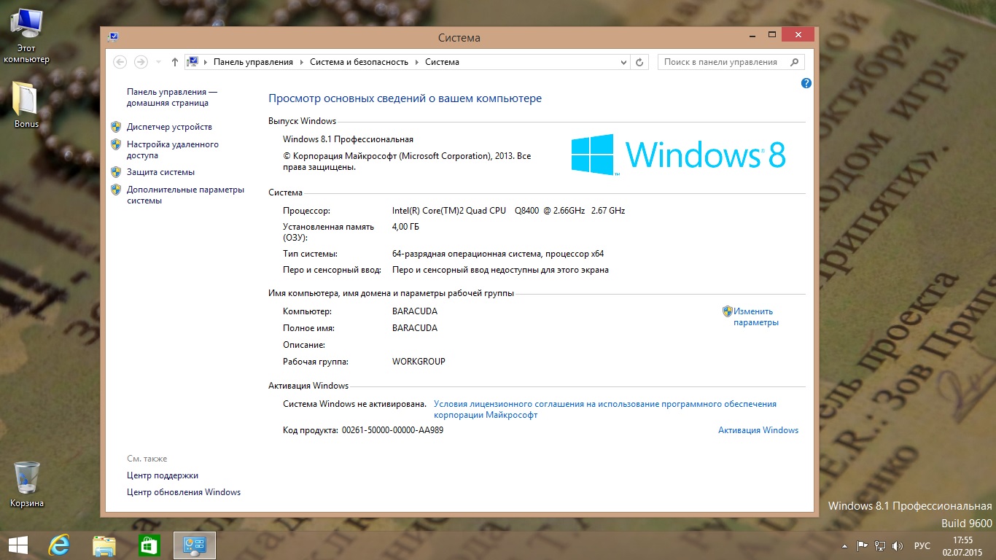Open Action Center flag icon

(862, 545)
